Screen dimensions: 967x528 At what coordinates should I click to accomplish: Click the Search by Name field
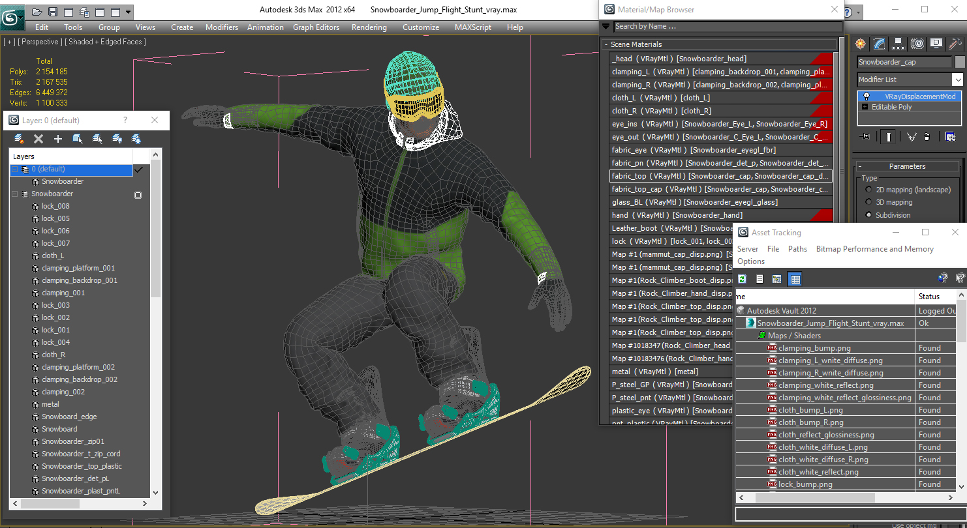pos(727,26)
